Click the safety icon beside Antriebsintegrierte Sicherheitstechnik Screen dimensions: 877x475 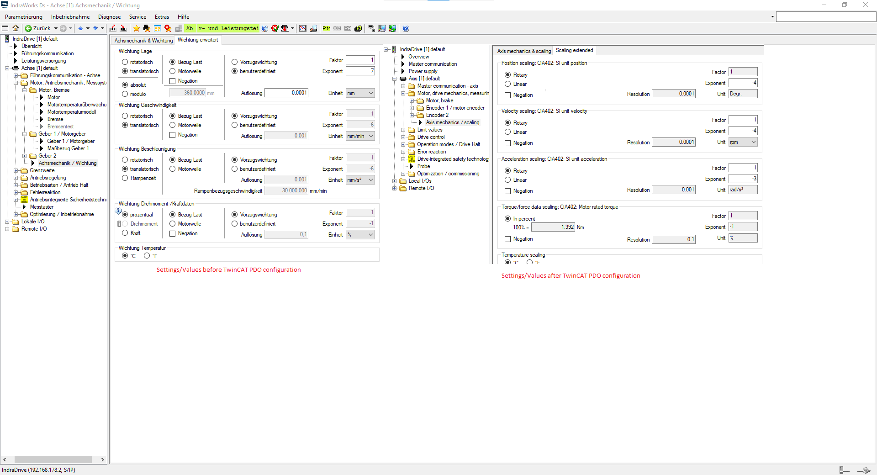[24, 200]
